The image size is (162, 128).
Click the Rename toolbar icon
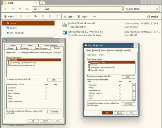(x=43, y=17)
